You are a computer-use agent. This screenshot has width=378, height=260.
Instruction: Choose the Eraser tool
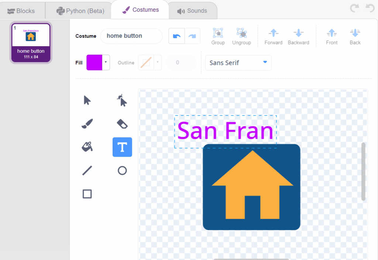coord(122,124)
